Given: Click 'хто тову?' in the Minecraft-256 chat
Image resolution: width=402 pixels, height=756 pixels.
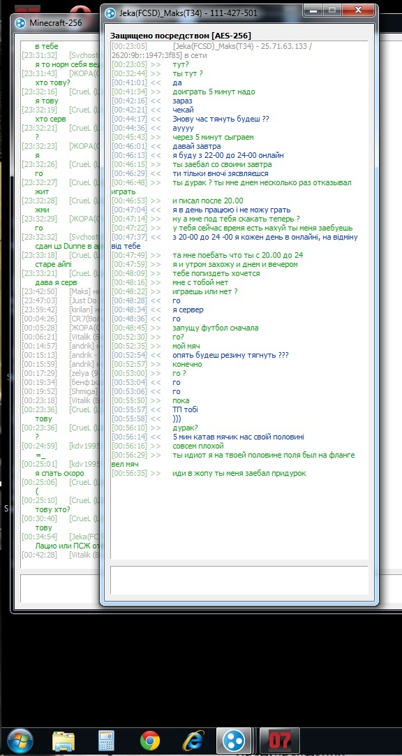Looking at the screenshot, I should (x=53, y=82).
